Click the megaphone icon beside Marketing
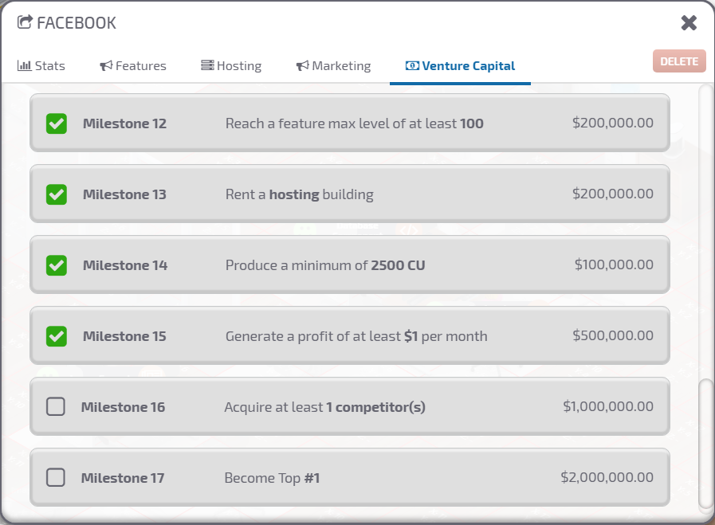This screenshot has height=525, width=715. pos(302,66)
